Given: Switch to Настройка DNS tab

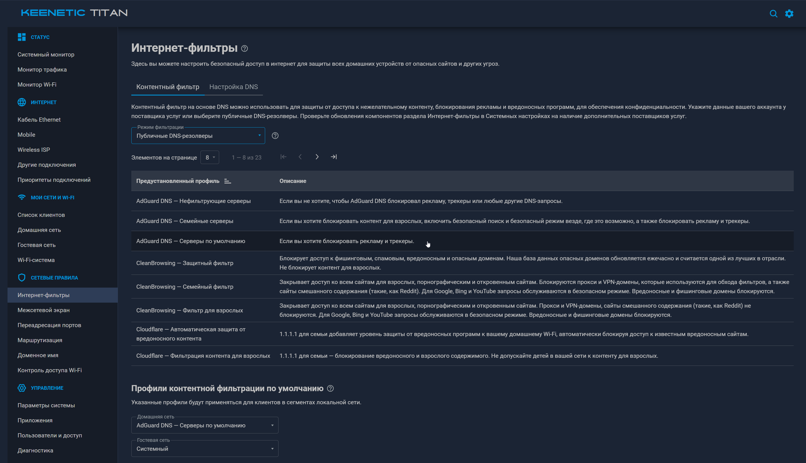Looking at the screenshot, I should tap(233, 87).
